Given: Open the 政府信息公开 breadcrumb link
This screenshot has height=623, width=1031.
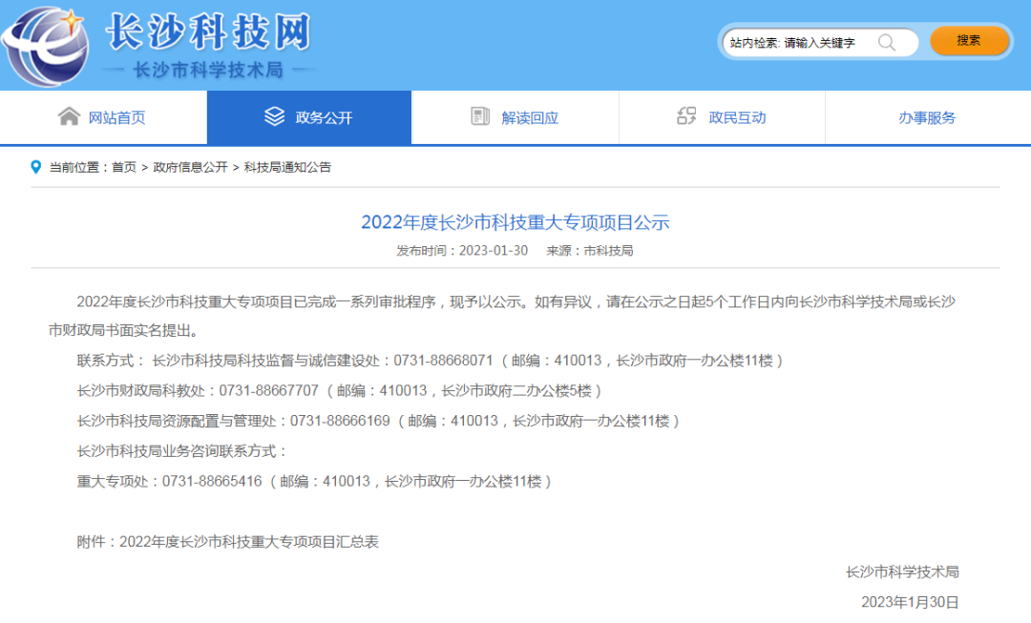Looking at the screenshot, I should click(191, 167).
